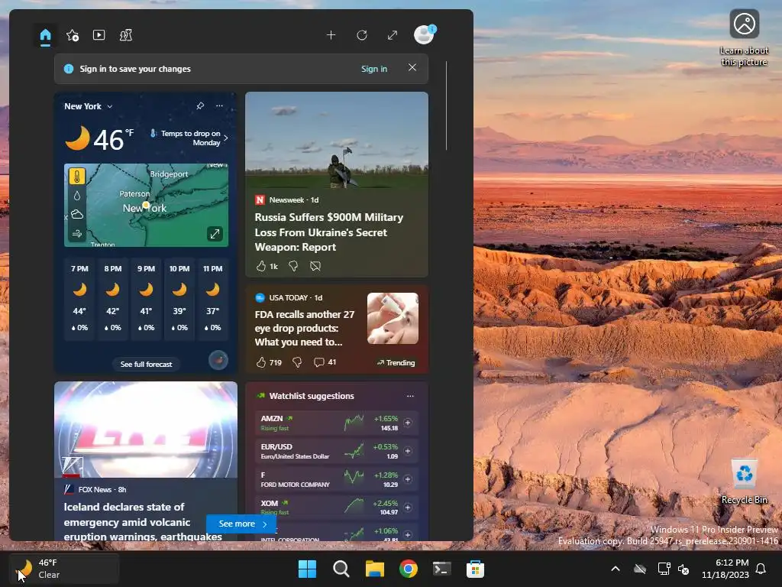Screen dimensions: 782x587
Task: Open the clock and date flyout
Action: point(725,569)
